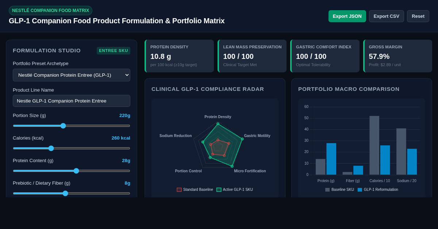Click the 8g dietary fiber value
This screenshot has height=229, width=438.
tap(127, 183)
